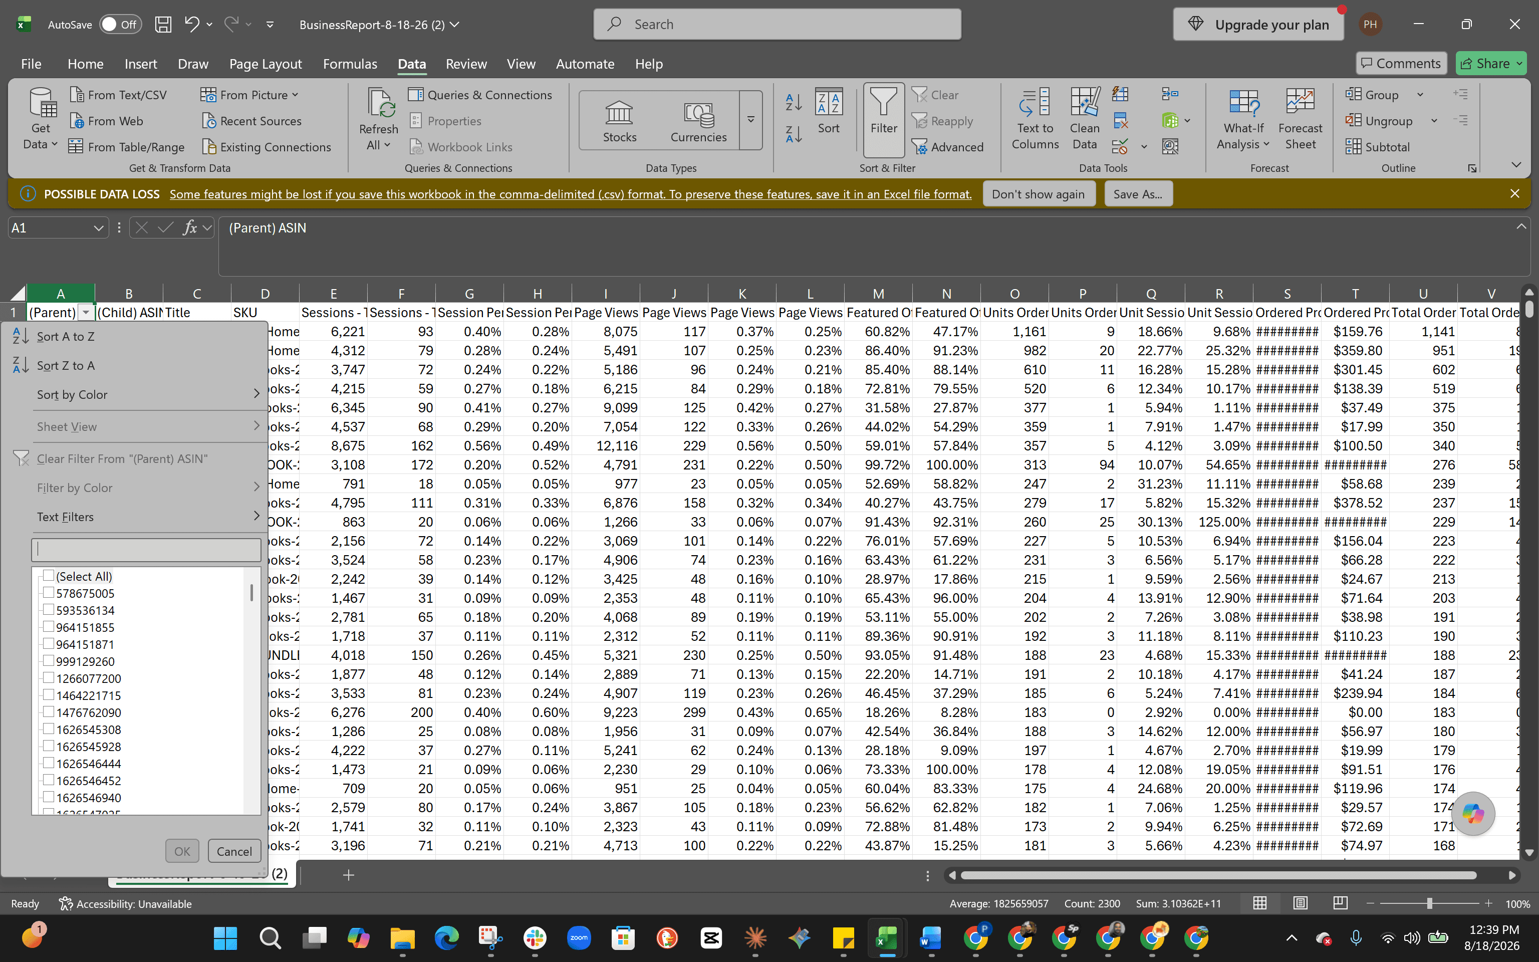Check the 1266077200 filter checkbox
The height and width of the screenshot is (962, 1539).
pos(48,677)
